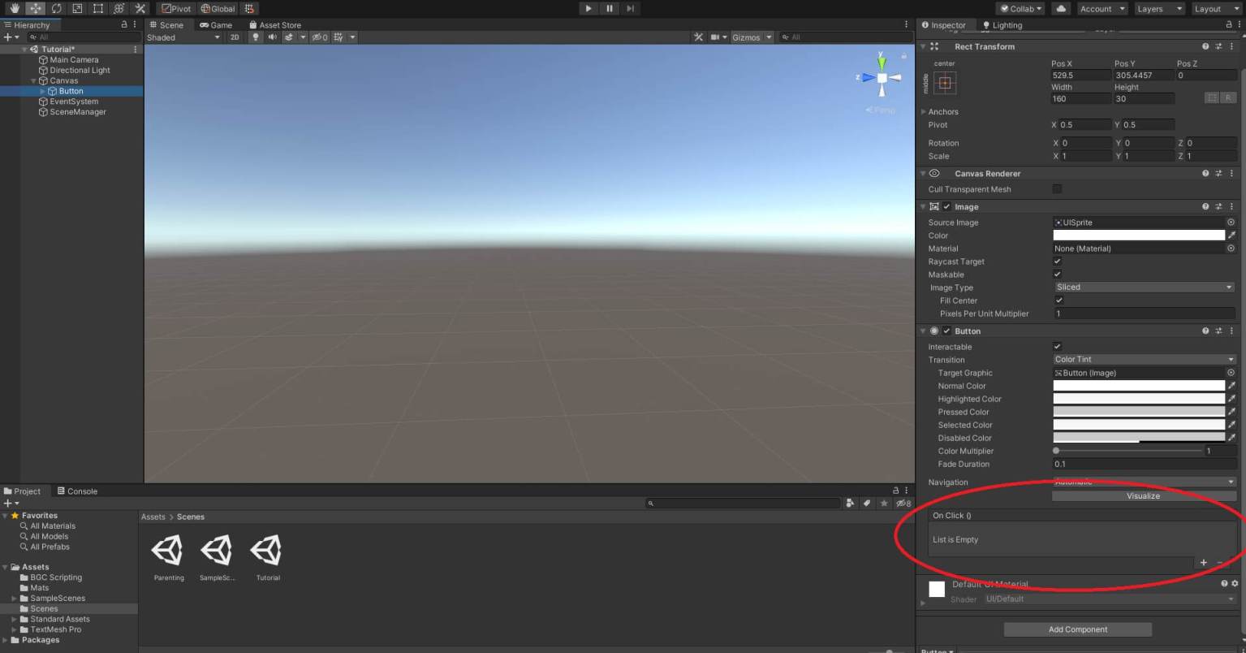
Task: Toggle the Maskable checkbox
Action: (x=1057, y=275)
